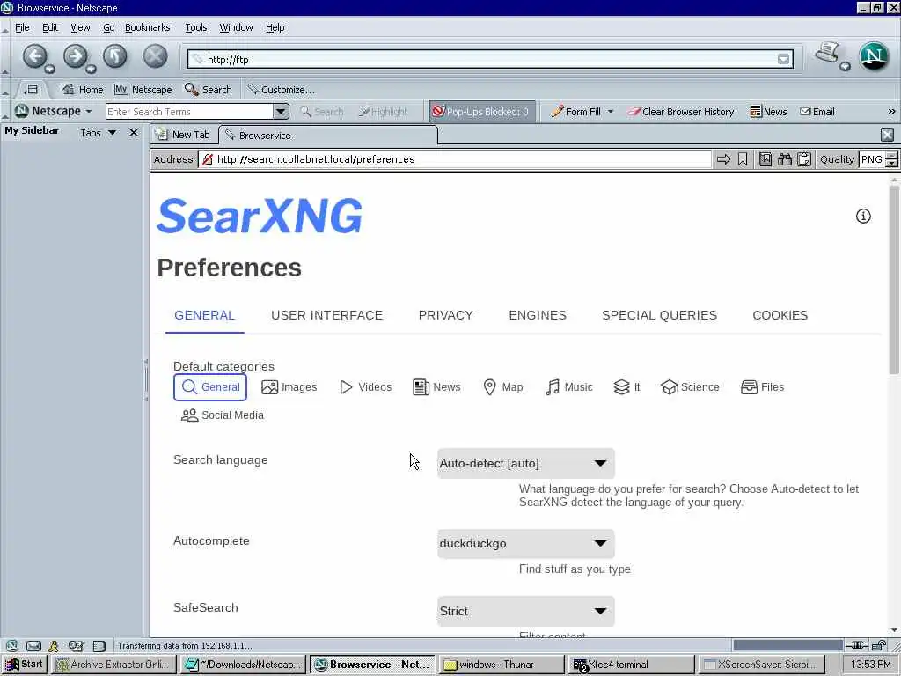Click the Print icon in the toolbar
901x676 pixels.
coord(827,54)
